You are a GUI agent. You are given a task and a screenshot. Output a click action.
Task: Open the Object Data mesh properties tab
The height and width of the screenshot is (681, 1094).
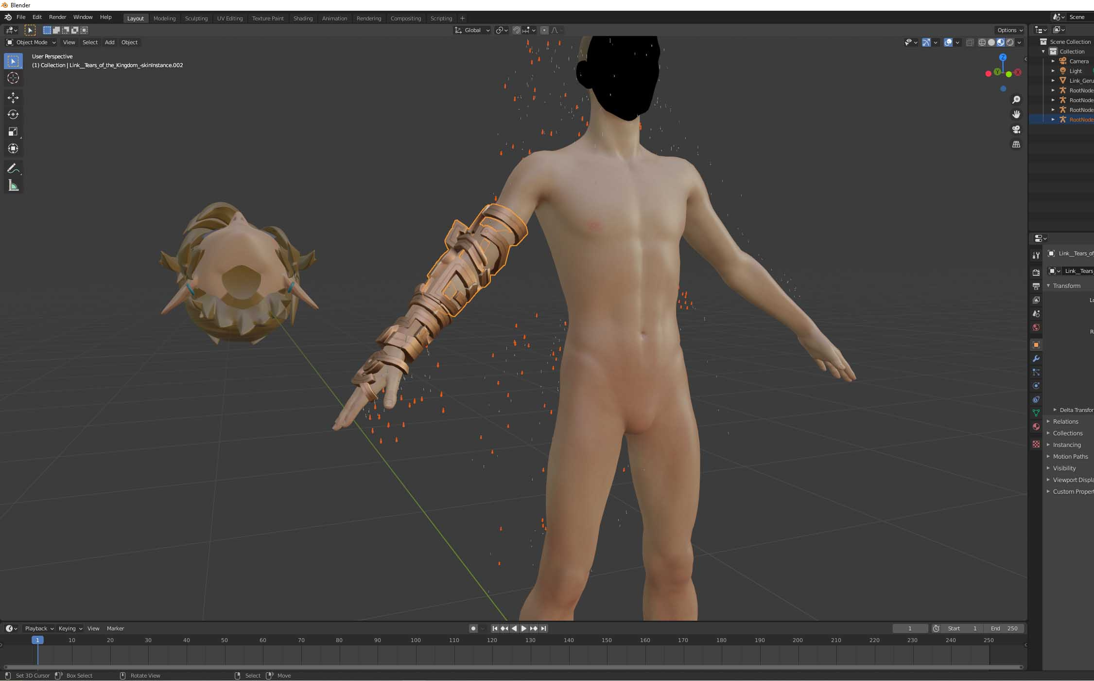(1036, 413)
